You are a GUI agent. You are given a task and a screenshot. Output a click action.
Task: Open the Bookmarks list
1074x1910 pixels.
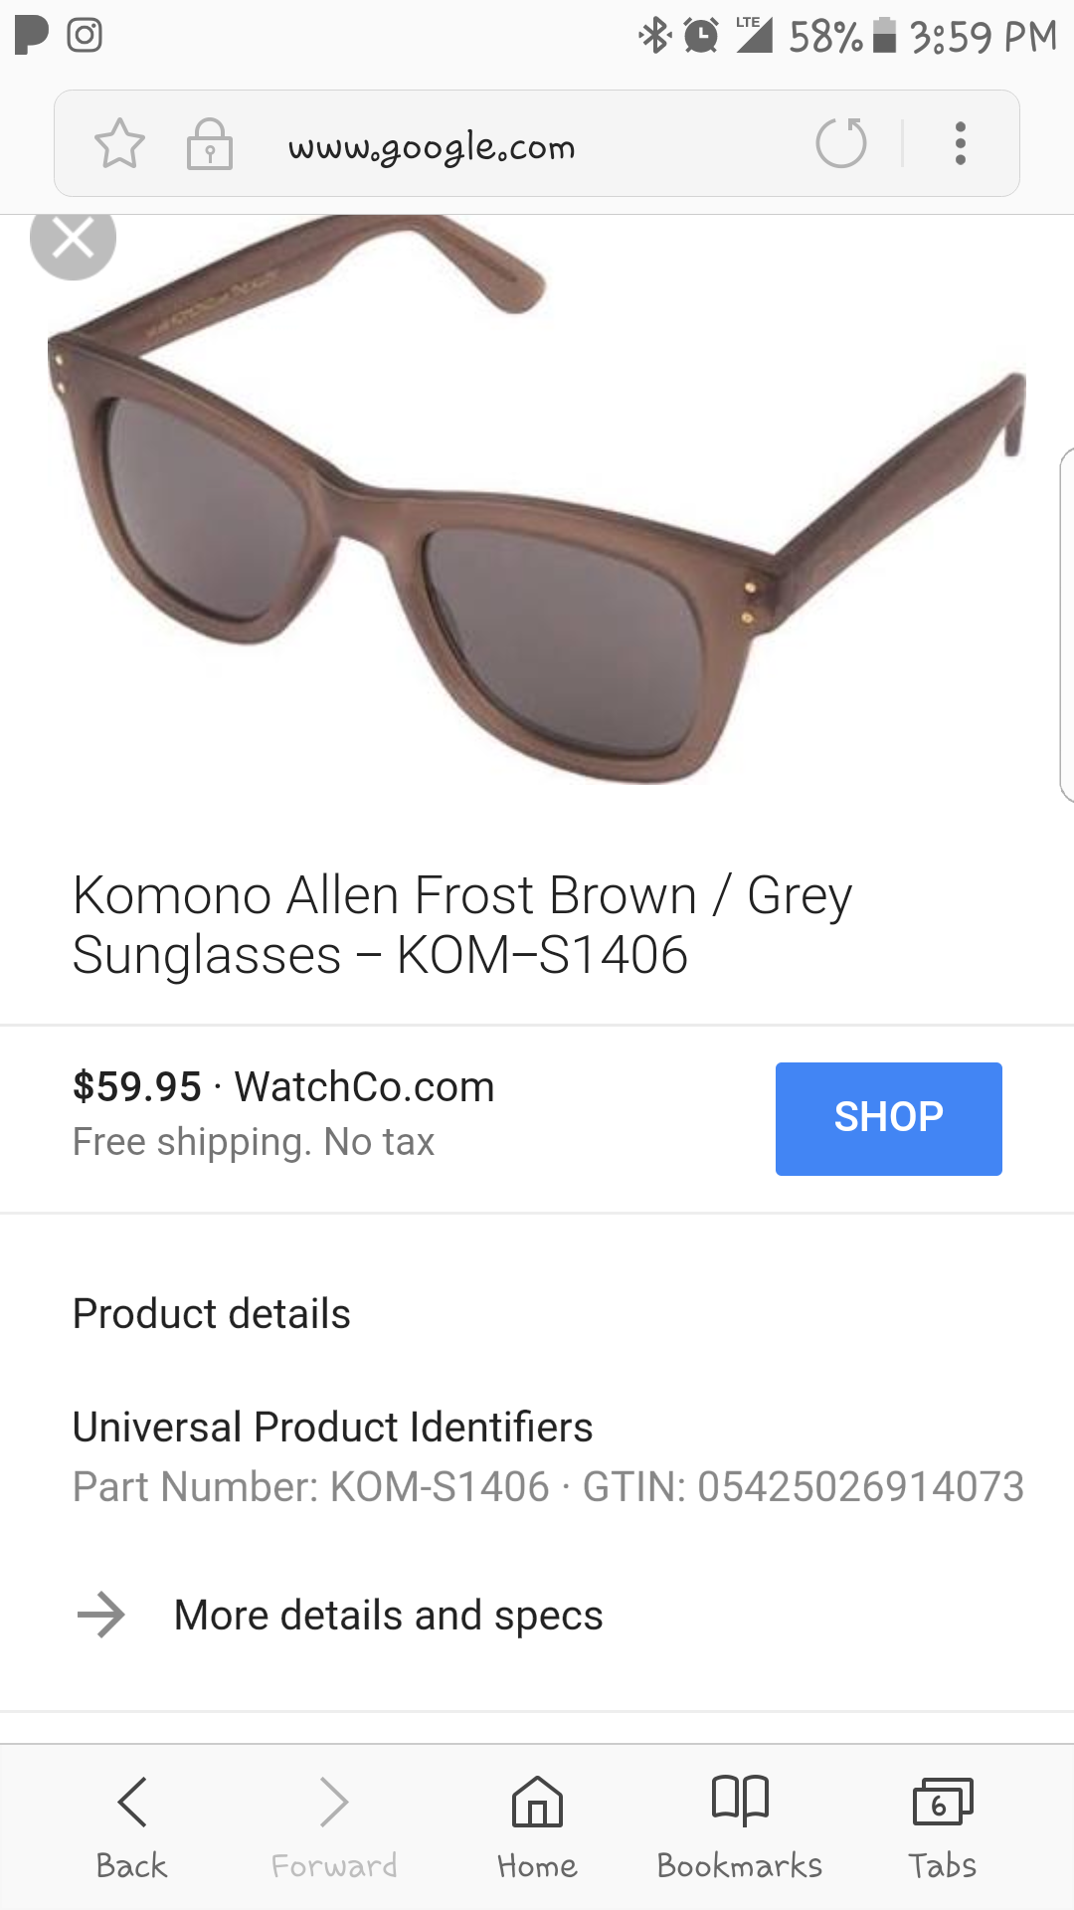pyautogui.click(x=740, y=1828)
